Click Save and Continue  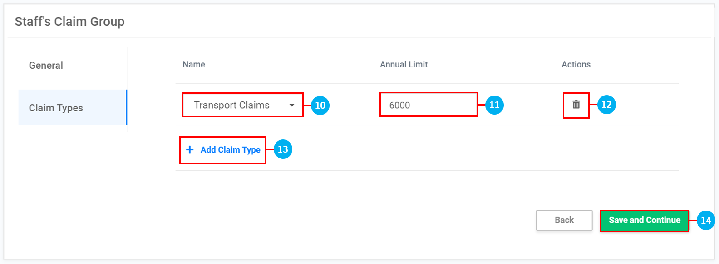644,221
